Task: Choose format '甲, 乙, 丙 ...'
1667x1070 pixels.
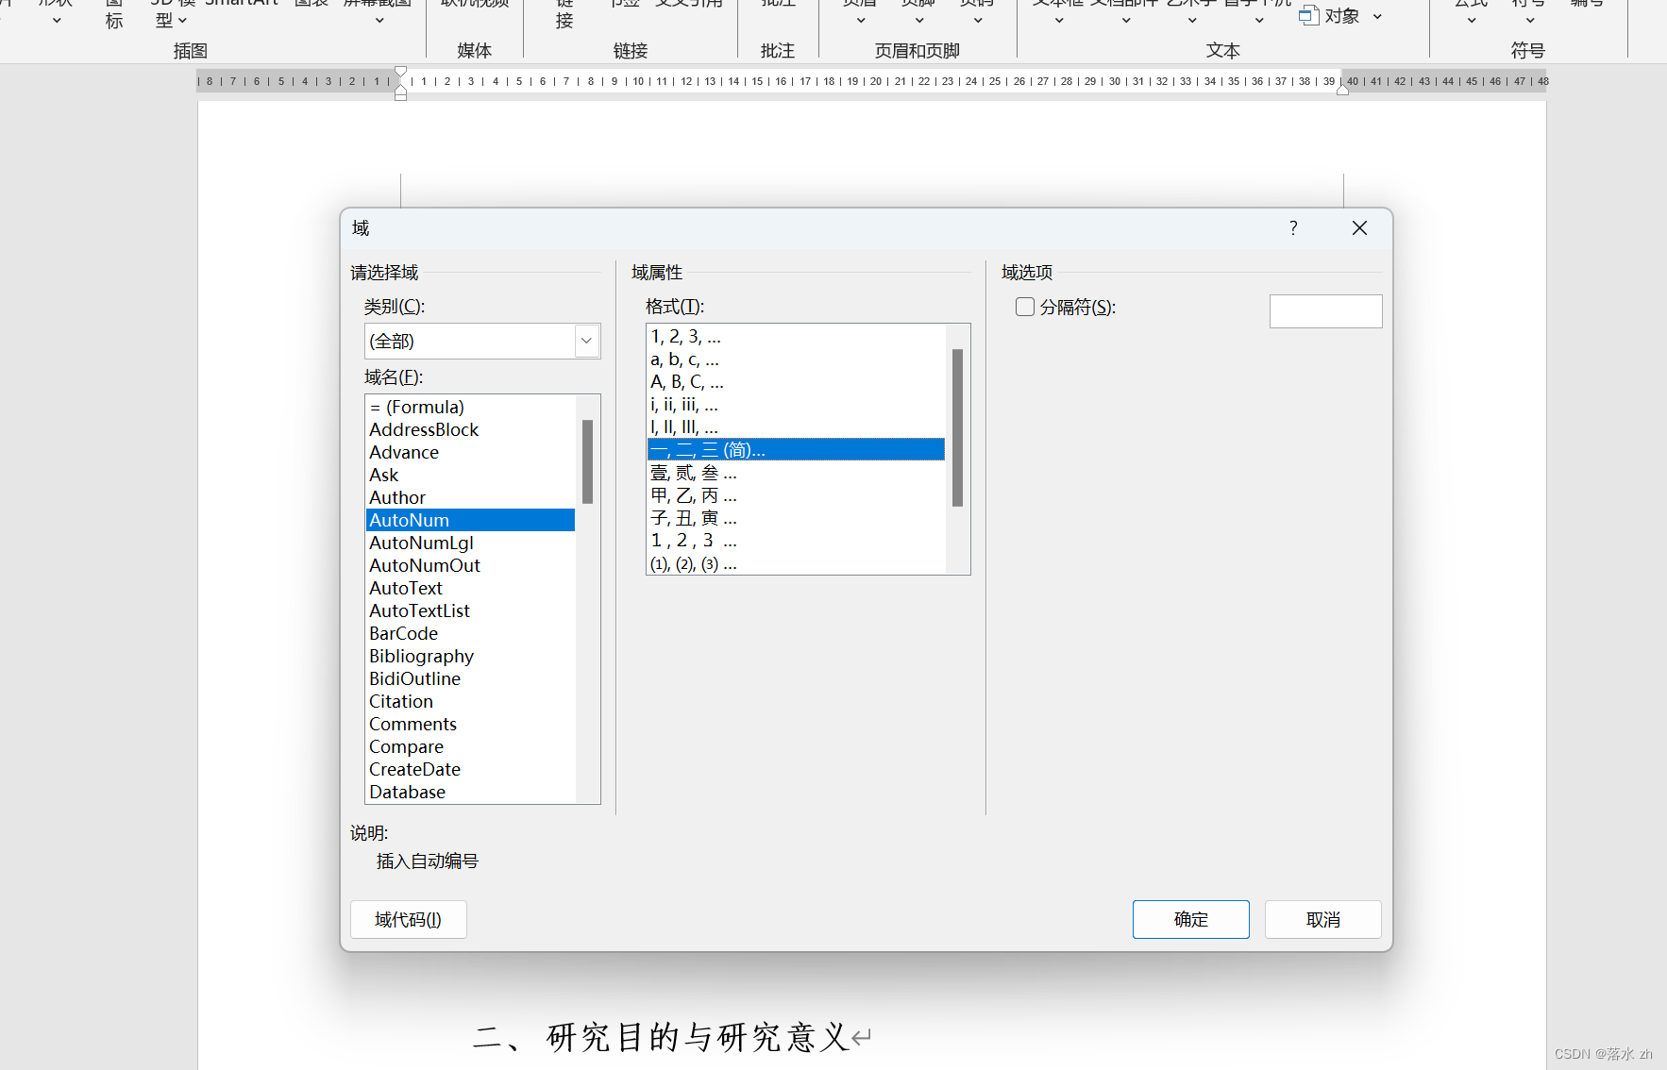Action: coord(796,495)
